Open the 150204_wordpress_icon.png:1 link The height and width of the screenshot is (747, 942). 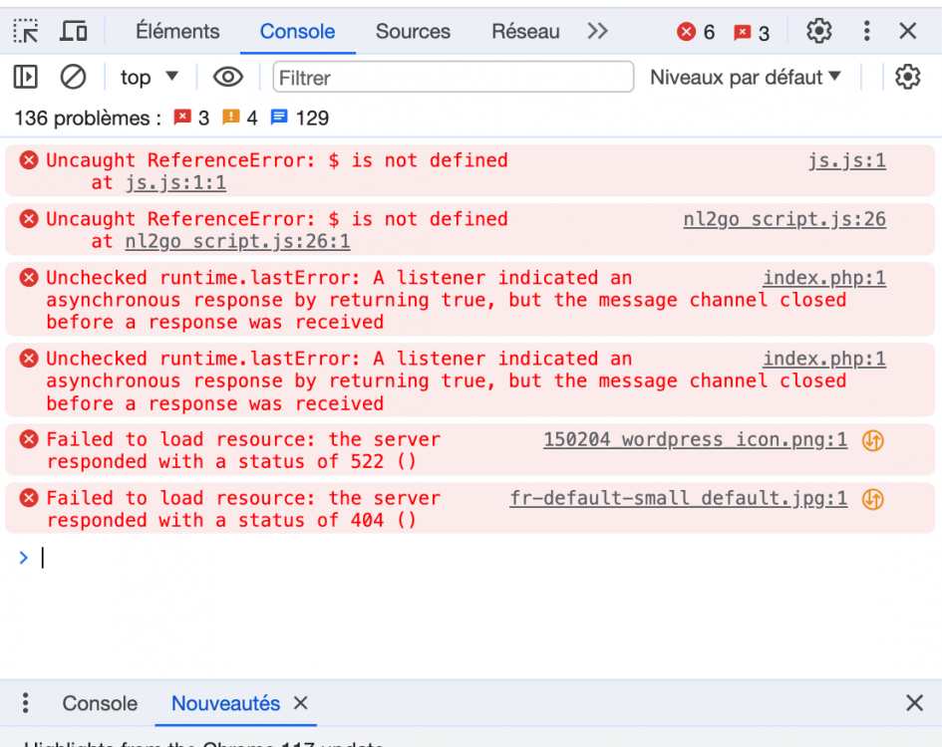[696, 439]
